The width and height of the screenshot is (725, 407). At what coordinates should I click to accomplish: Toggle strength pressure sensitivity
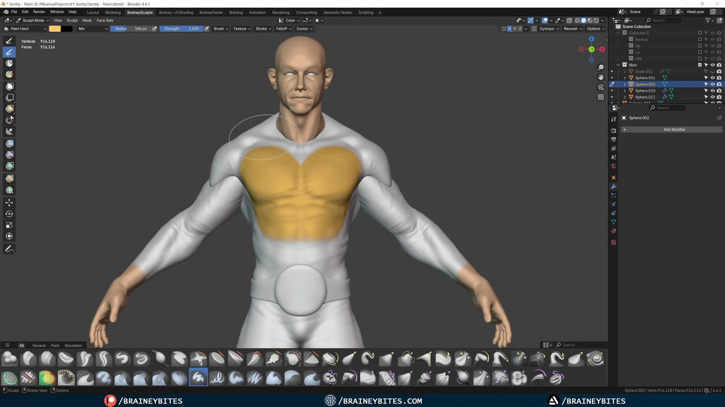(x=206, y=28)
